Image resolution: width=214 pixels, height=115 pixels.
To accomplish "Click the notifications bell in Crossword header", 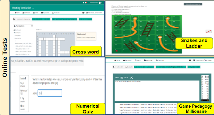I will (x=83, y=3).
